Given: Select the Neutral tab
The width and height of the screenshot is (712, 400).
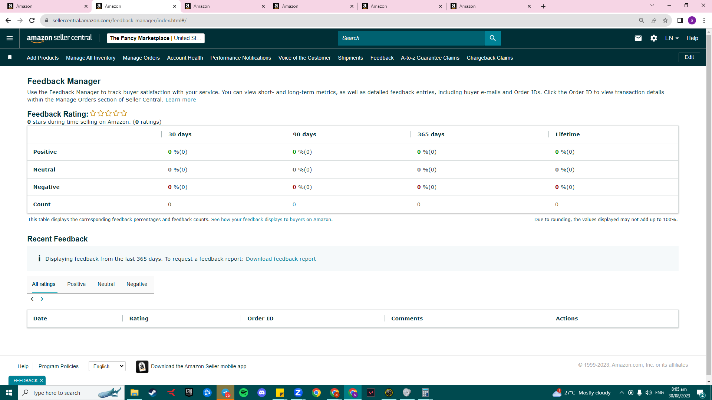Looking at the screenshot, I should click(106, 284).
